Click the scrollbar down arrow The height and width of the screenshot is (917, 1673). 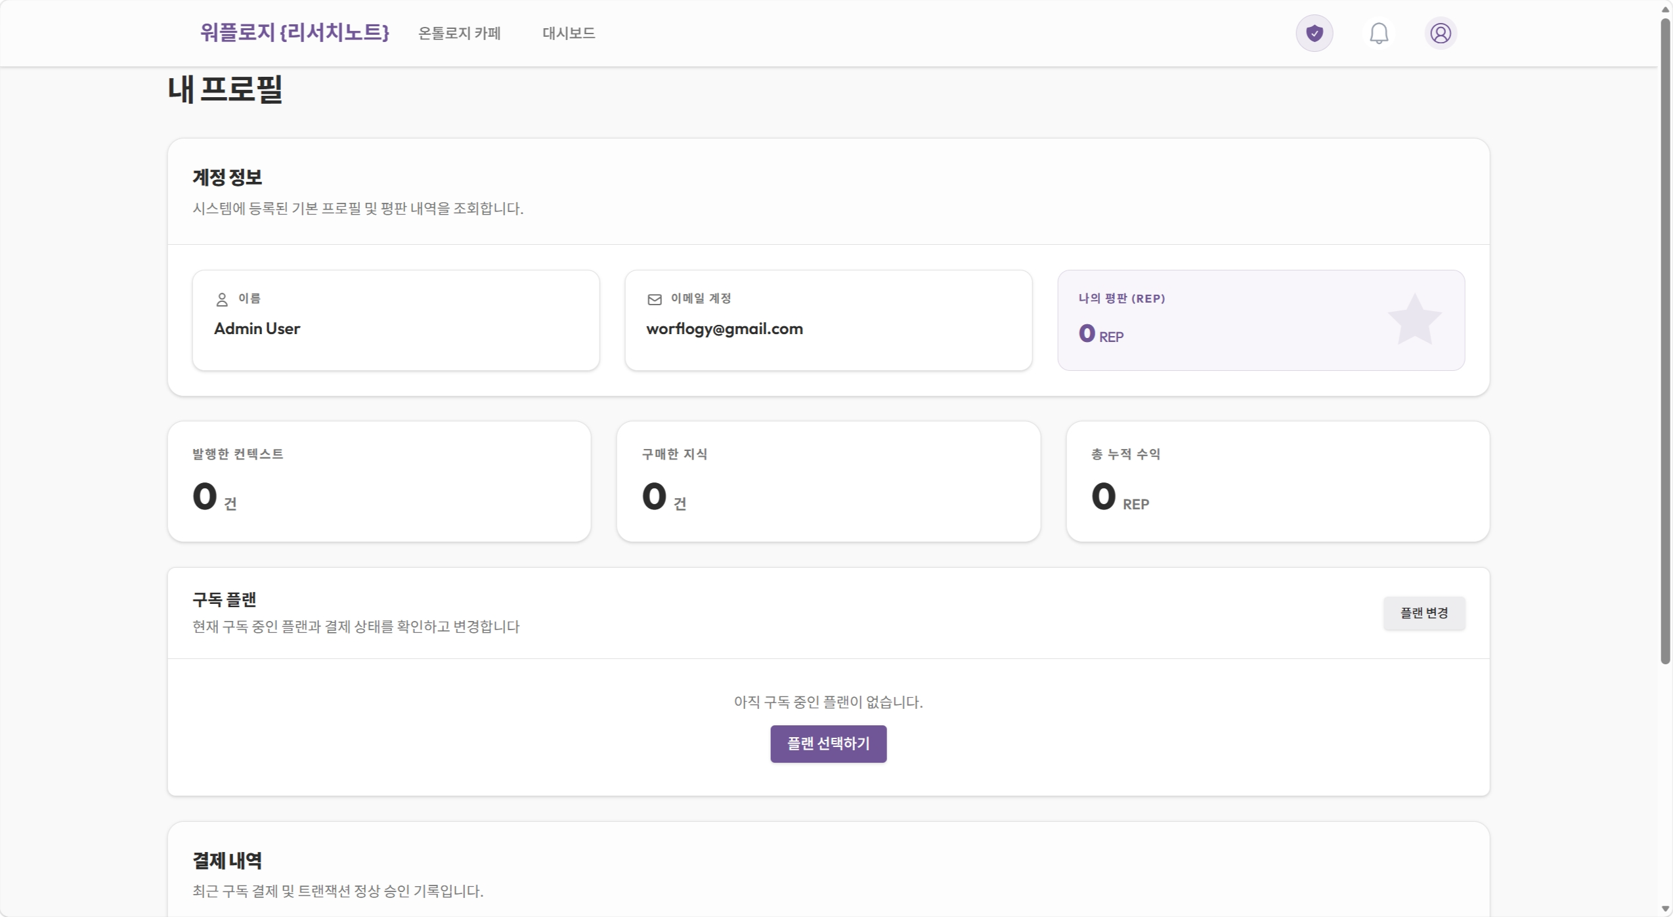pos(1665,909)
